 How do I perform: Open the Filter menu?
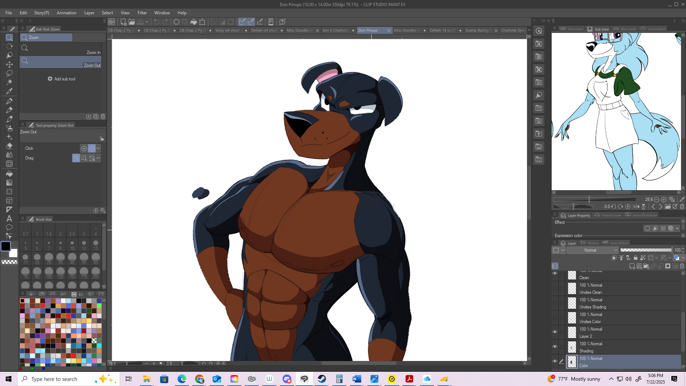(142, 13)
